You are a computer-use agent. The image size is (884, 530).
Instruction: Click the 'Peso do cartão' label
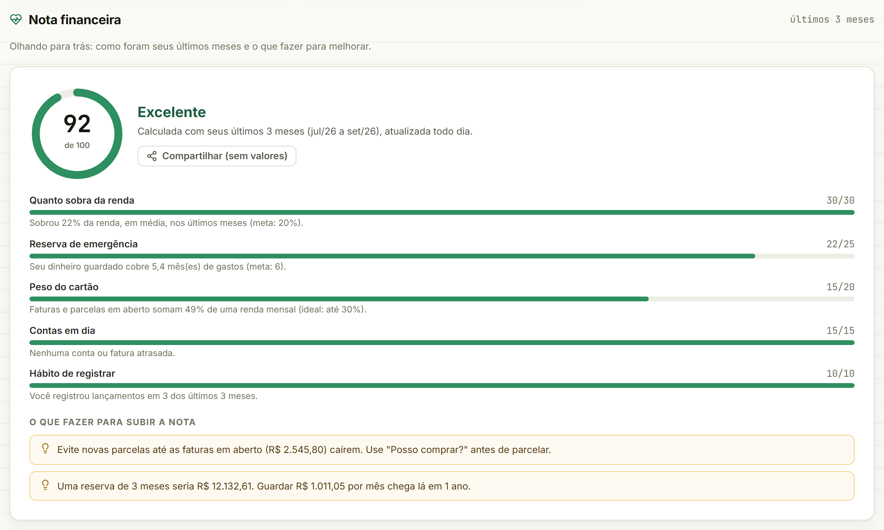(x=64, y=287)
